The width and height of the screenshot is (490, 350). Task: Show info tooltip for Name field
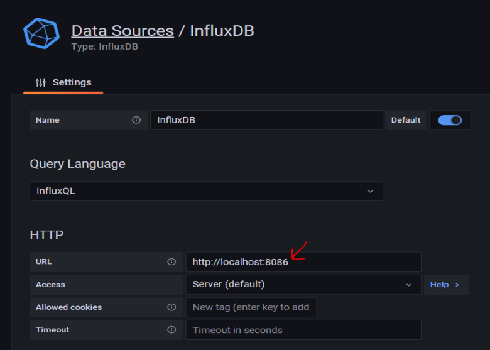point(136,120)
